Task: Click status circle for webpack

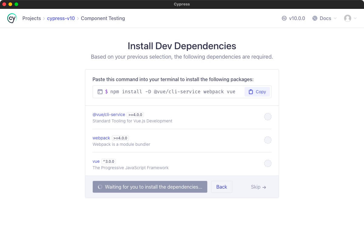Action: click(x=268, y=140)
